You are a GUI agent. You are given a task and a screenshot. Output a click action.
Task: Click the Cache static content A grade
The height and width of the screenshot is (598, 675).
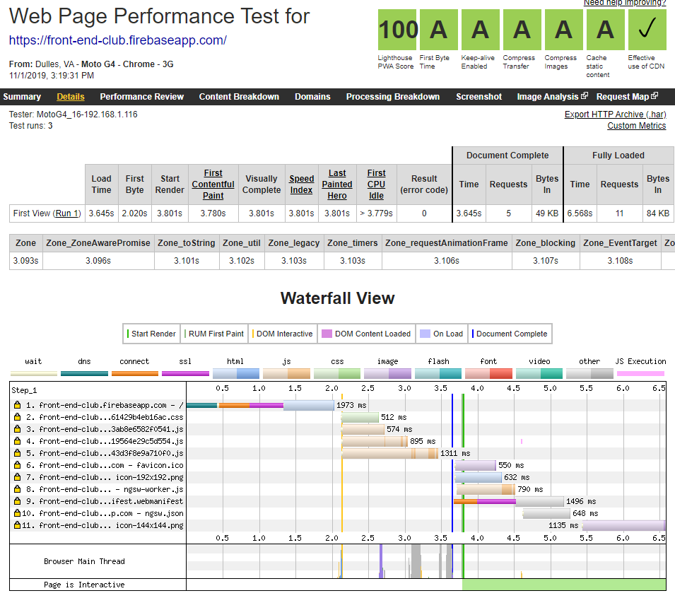[x=606, y=30]
